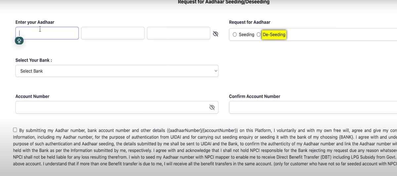Click the 'Select Your Bank :' label

coord(34,60)
